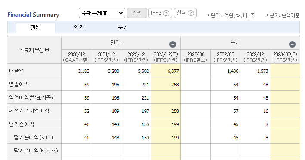
Task: Click 세전계속사업이익 value 189
Action: (115, 111)
